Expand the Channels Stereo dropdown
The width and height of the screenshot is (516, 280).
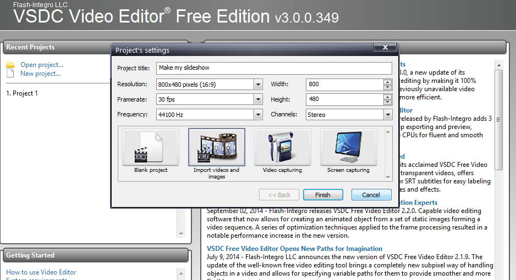(x=388, y=115)
